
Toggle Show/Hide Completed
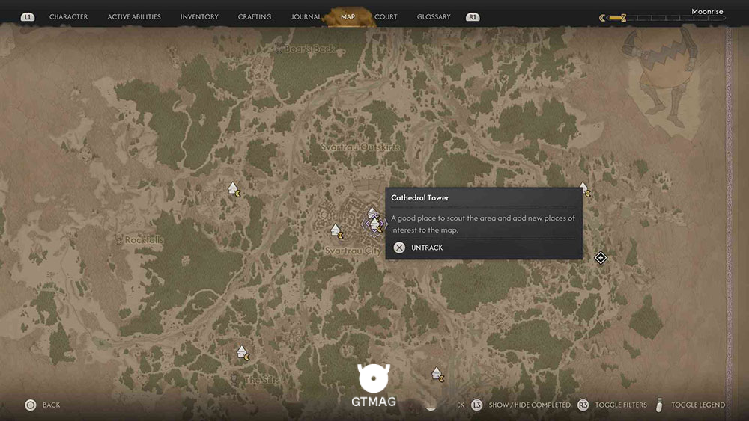click(530, 405)
